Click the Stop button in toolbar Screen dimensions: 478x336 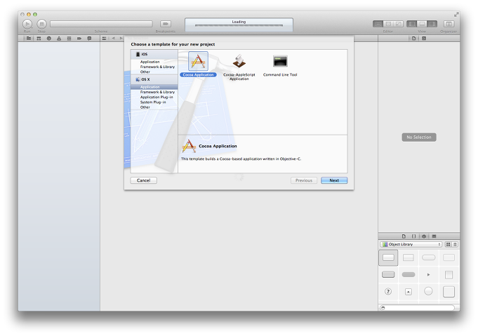tap(42, 24)
